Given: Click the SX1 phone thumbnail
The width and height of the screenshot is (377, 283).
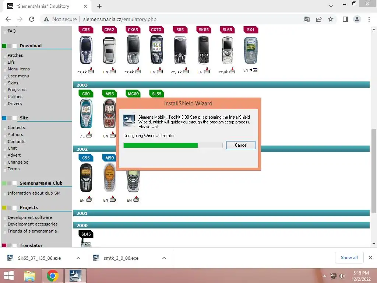Looking at the screenshot, I should click(250, 50).
